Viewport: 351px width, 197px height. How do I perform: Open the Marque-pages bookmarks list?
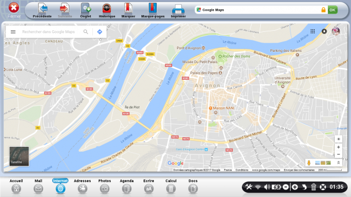[x=153, y=10]
